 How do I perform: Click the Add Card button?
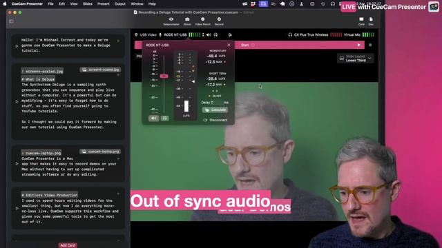[68, 245]
